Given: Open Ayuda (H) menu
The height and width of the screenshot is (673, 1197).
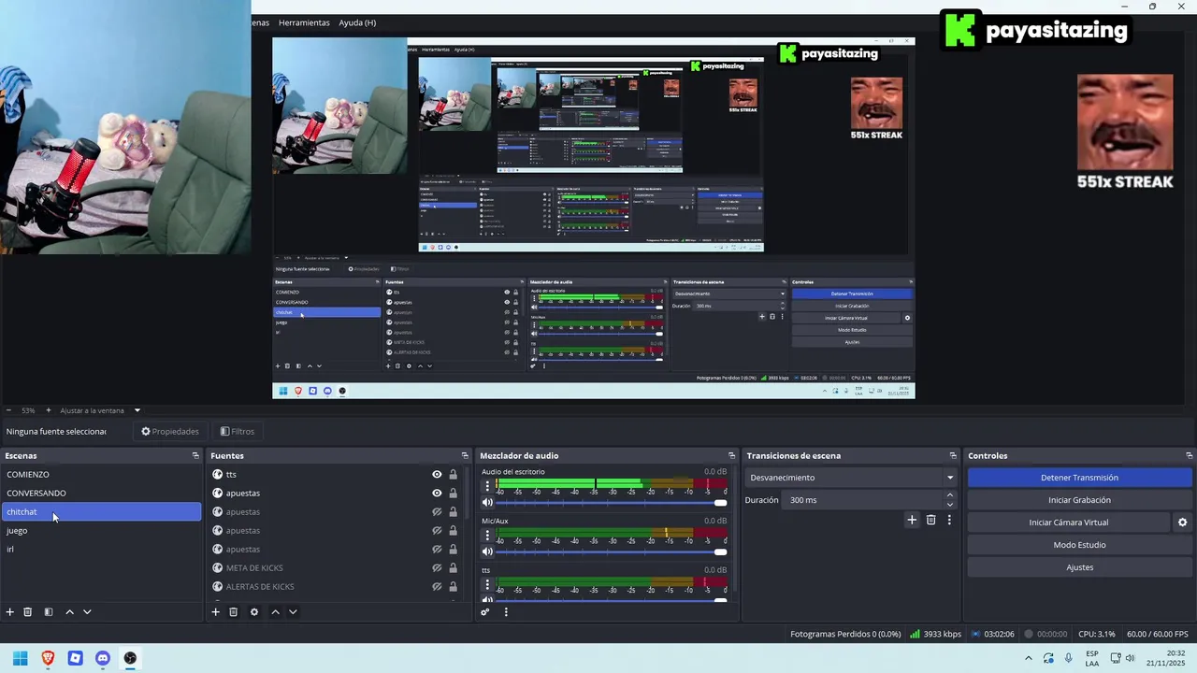Looking at the screenshot, I should [357, 22].
